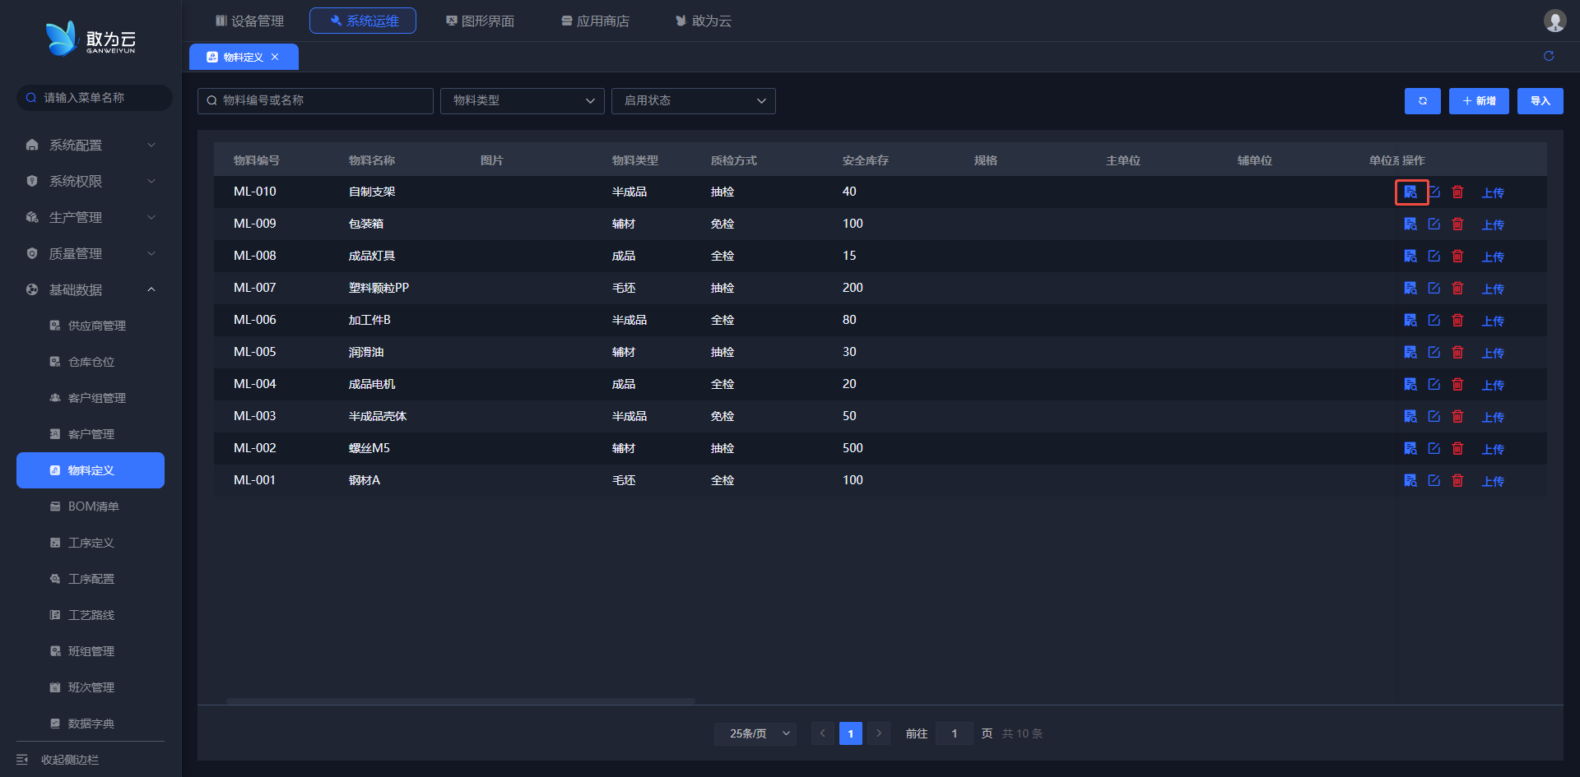This screenshot has height=777, width=1580.
Task: Delete the ML-007 塑料颗粒PP row
Action: [1457, 289]
